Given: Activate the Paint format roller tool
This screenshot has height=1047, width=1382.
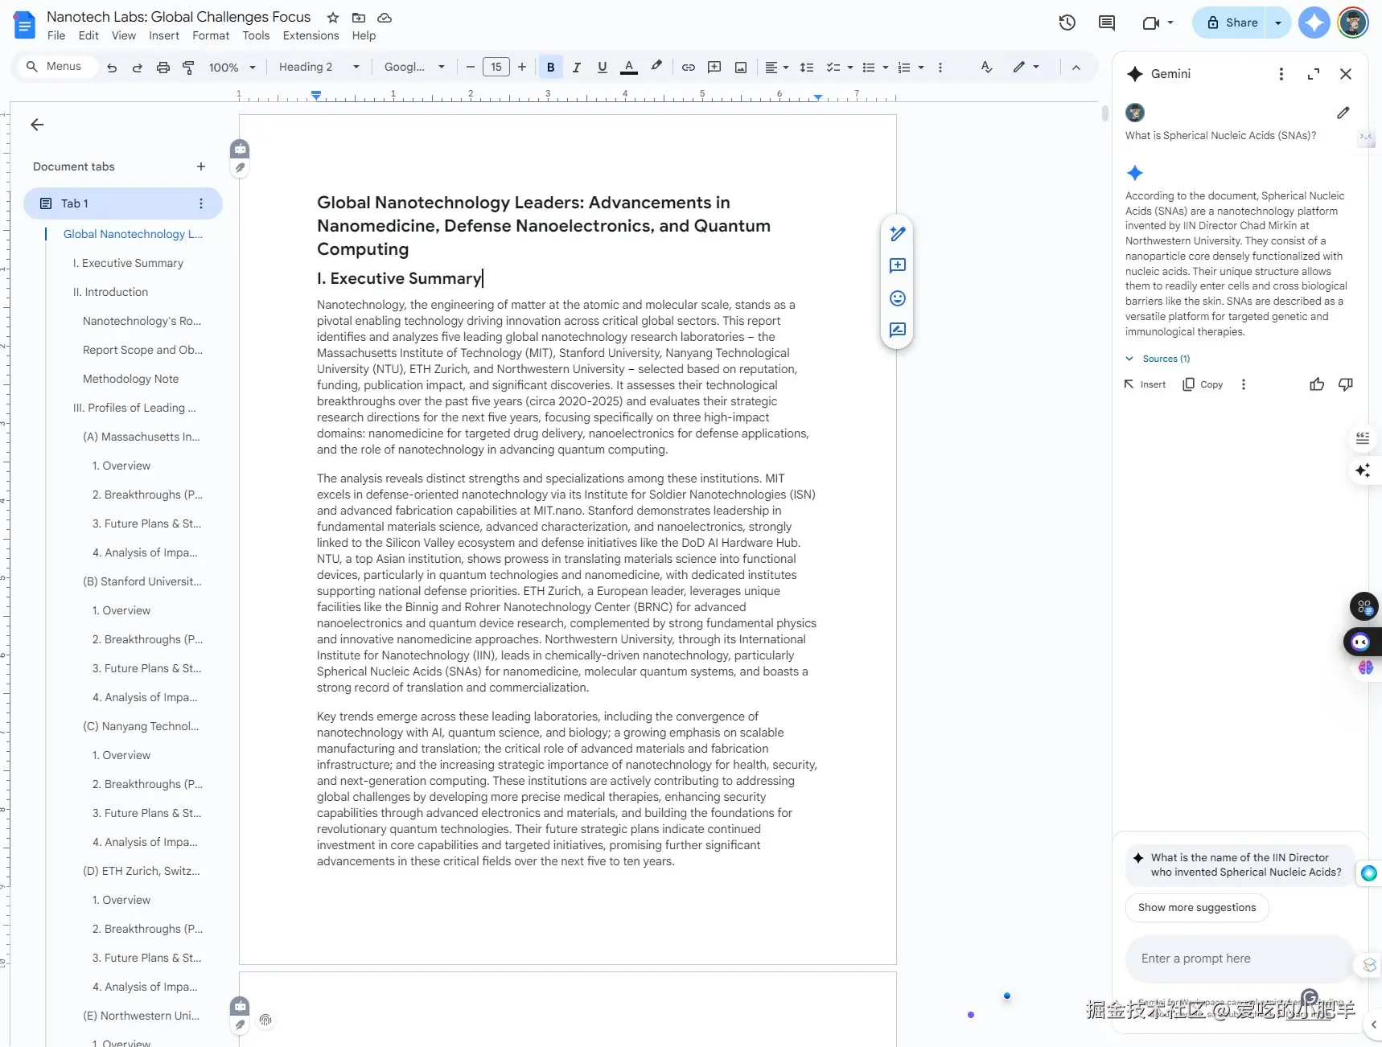Looking at the screenshot, I should click(x=189, y=68).
